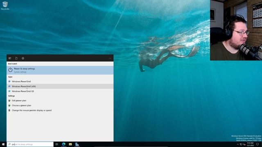Click the Choose a power plan icon

pyautogui.click(x=9, y=105)
